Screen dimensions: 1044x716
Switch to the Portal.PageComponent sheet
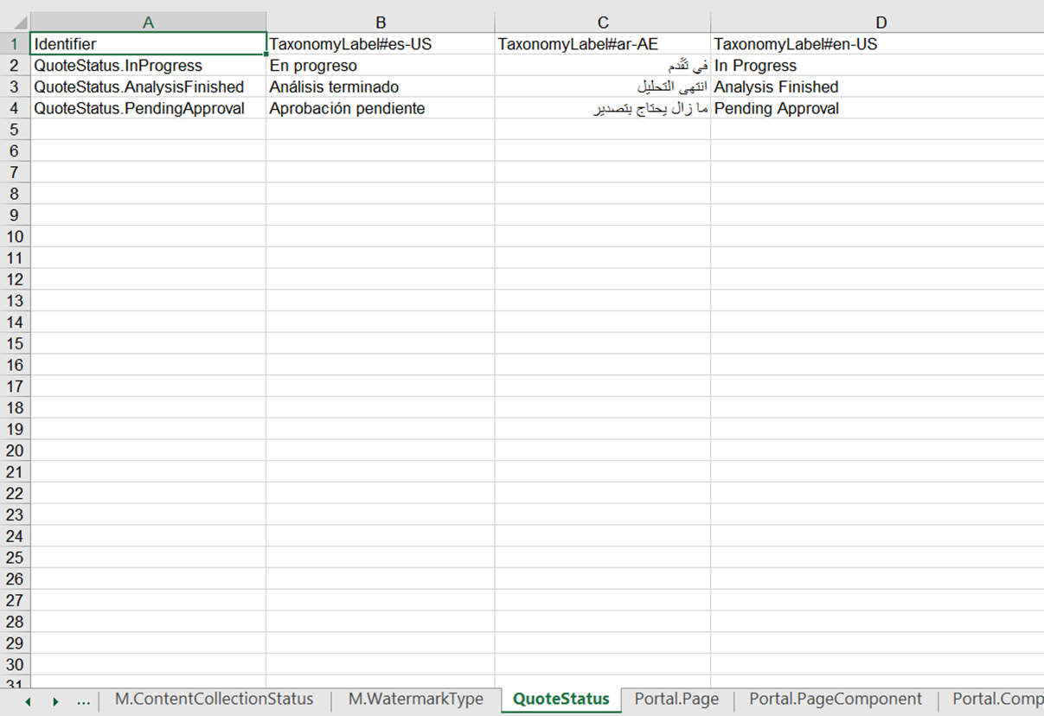coord(835,699)
